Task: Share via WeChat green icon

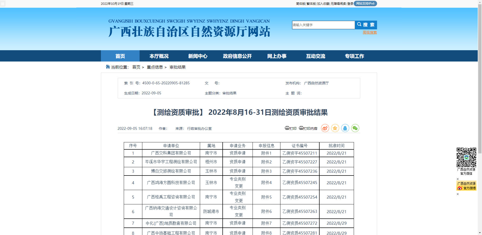Action: pyautogui.click(x=355, y=128)
